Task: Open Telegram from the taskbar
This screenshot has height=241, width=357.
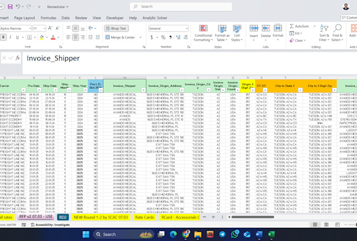Action: click(223, 234)
